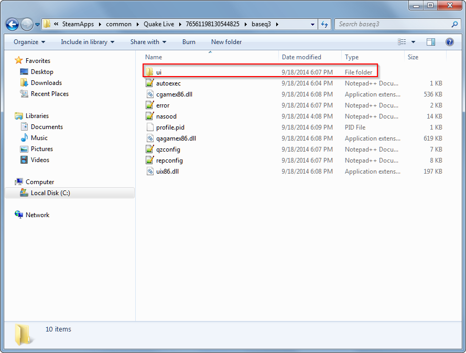This screenshot has height=353, width=466.
Task: Select Local Disk (C:) in navigation pane
Action: tap(50, 193)
